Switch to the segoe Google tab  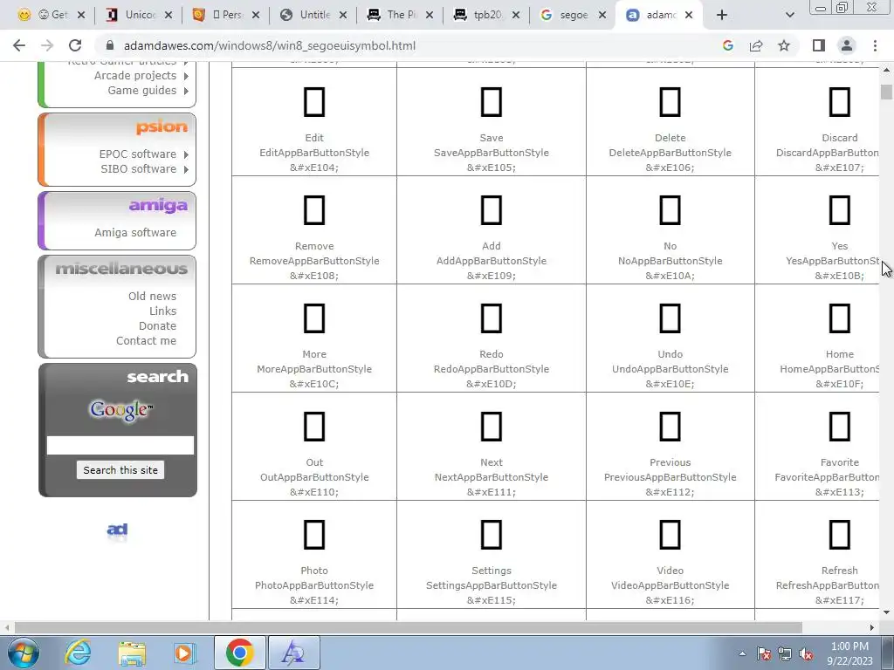pyautogui.click(x=573, y=15)
